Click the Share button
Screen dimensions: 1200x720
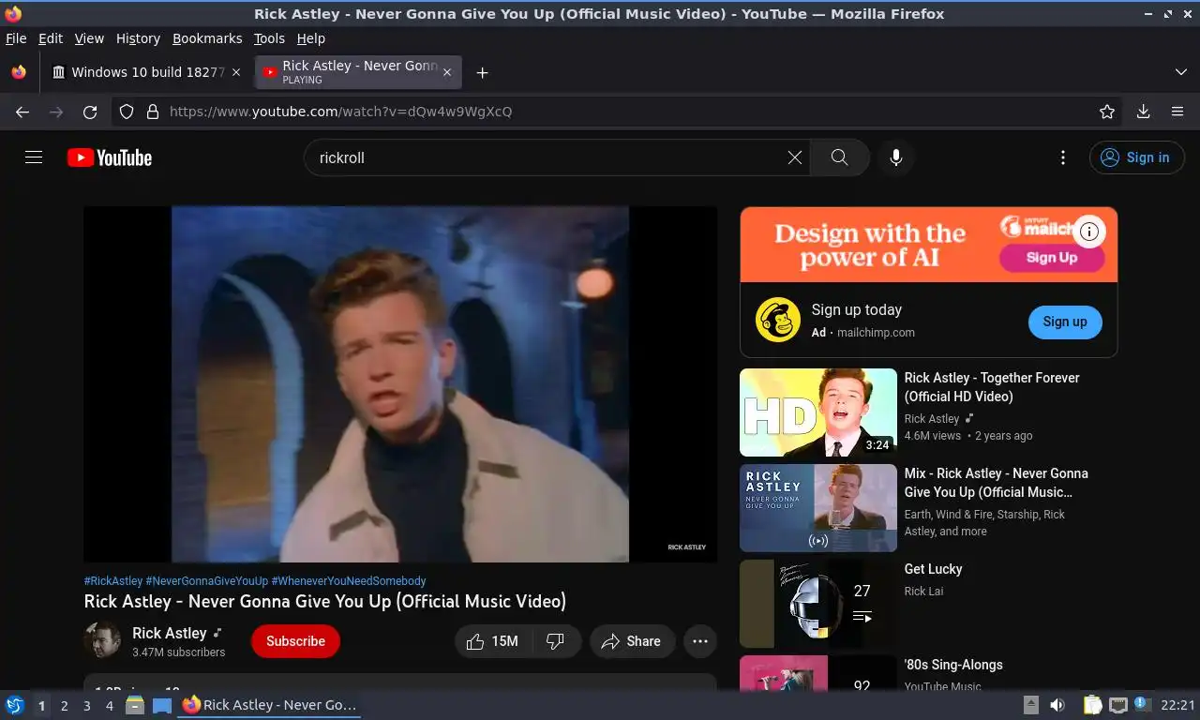tap(632, 641)
